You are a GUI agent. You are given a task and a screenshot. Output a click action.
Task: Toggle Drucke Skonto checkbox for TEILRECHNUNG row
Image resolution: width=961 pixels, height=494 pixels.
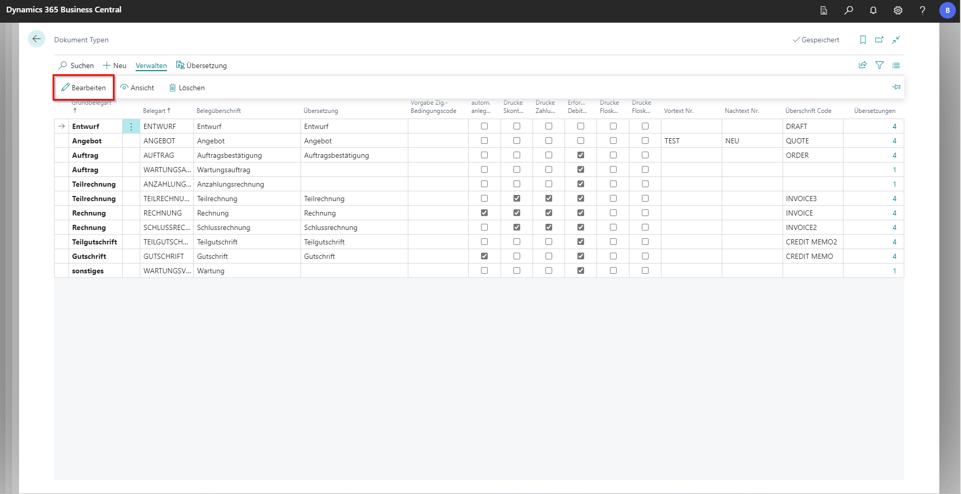coord(517,199)
